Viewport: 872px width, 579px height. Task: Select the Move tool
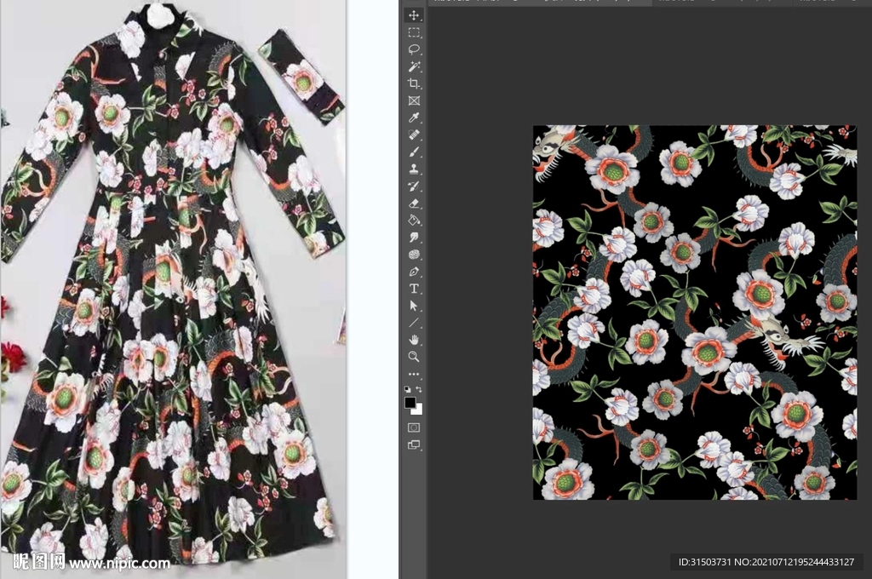[414, 15]
